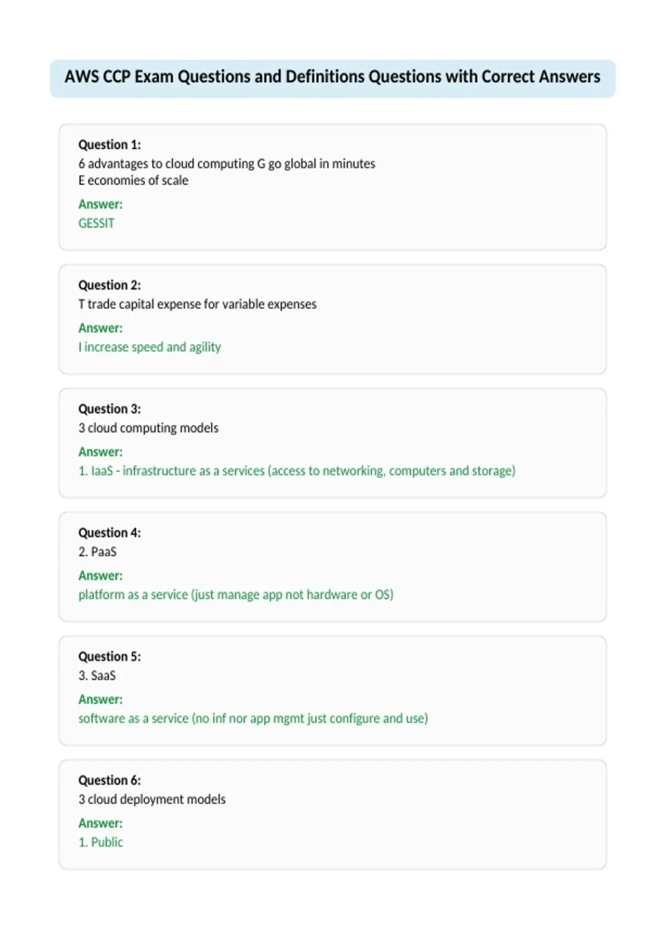Click 'software as a service' answer
Image resolution: width=665 pixels, height=943 pixels.
(x=253, y=718)
